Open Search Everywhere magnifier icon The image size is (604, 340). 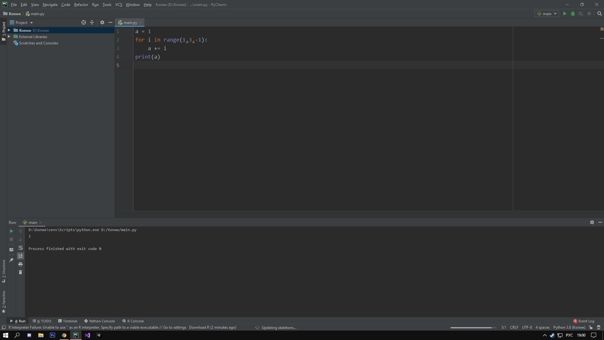coord(599,14)
